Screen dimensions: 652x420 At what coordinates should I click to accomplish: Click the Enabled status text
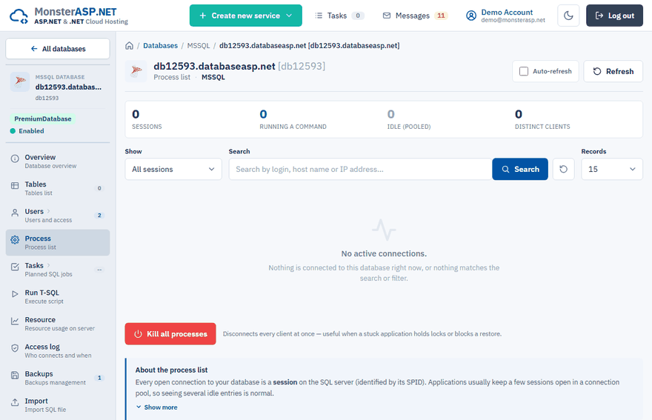[x=31, y=131]
